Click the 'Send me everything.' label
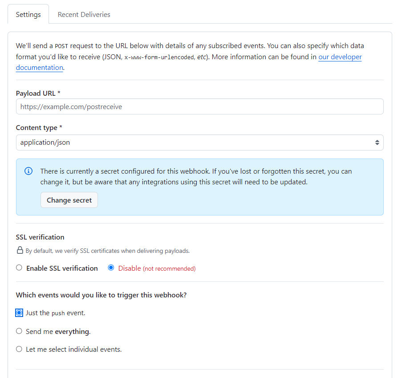This screenshot has height=378, width=410. click(x=58, y=331)
